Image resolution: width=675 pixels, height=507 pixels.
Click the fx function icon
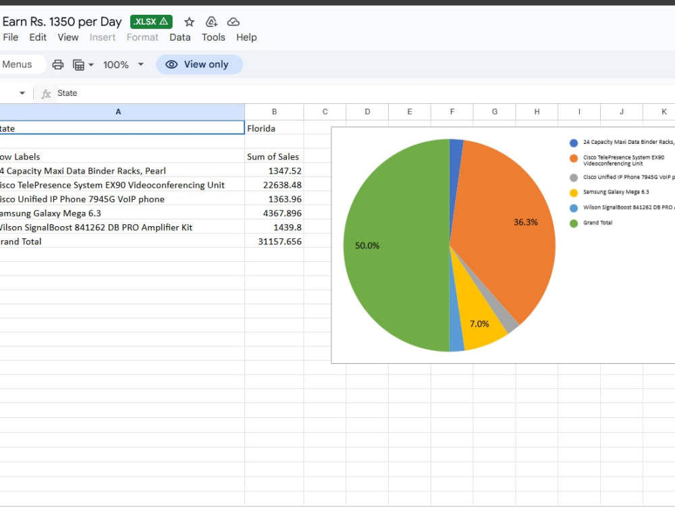click(46, 93)
